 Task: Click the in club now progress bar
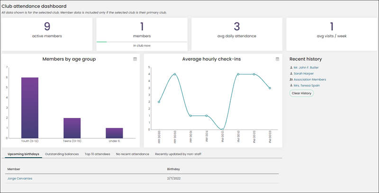click(142, 42)
